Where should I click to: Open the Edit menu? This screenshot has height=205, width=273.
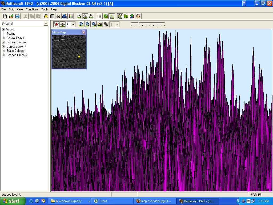11,9
